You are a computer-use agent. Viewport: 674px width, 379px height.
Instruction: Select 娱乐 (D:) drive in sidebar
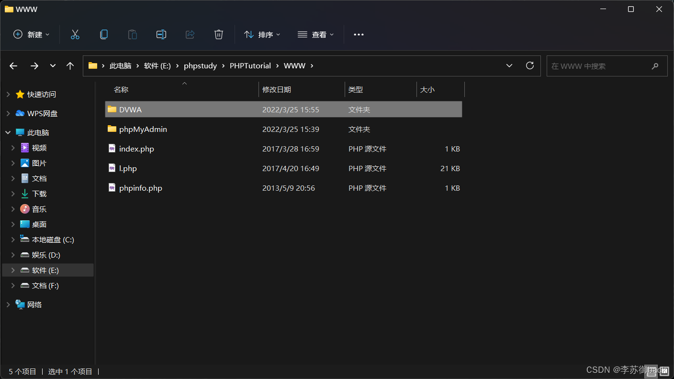tap(46, 255)
